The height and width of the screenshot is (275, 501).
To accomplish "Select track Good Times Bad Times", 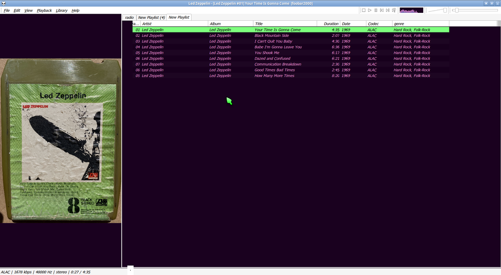I will (291, 70).
